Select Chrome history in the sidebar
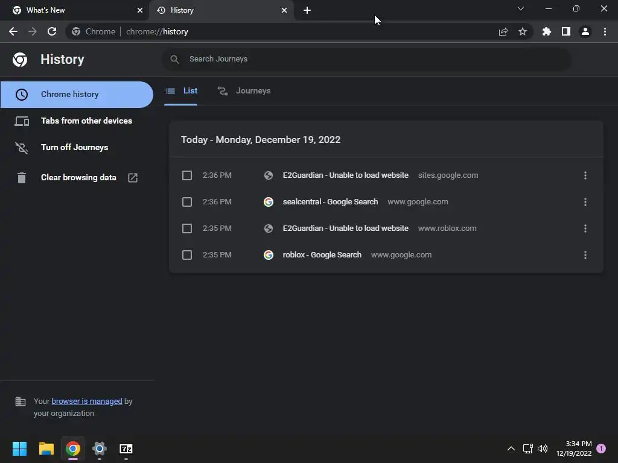This screenshot has height=463, width=618. click(x=77, y=95)
